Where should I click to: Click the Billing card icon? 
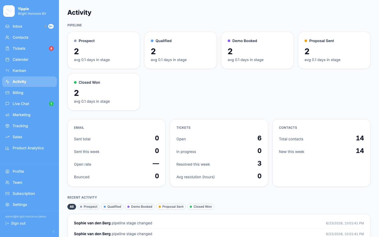[7, 93]
